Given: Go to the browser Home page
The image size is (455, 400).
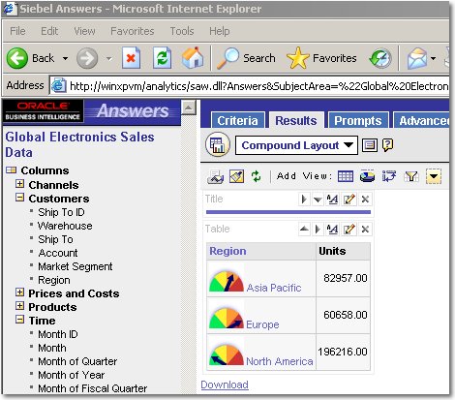Looking at the screenshot, I should tap(193, 58).
